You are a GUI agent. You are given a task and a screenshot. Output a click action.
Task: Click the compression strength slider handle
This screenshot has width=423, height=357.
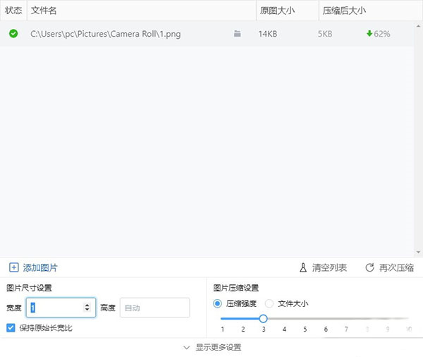(x=263, y=319)
